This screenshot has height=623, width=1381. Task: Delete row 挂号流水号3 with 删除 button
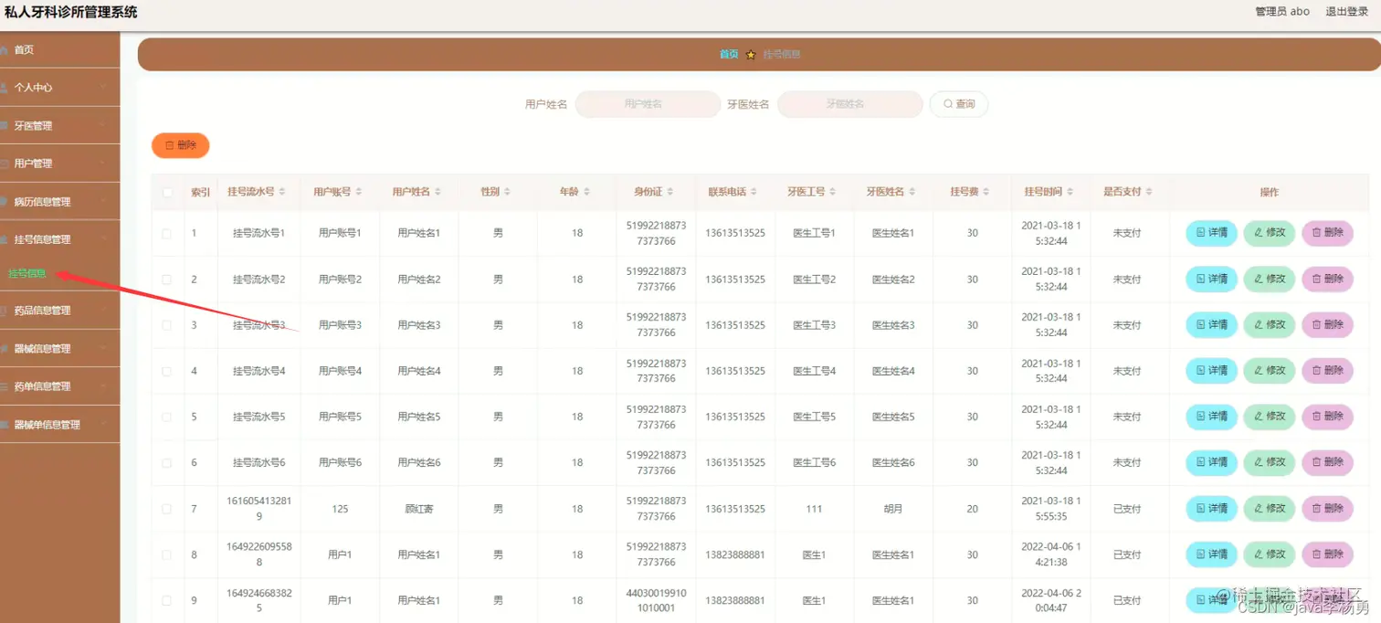pos(1327,324)
